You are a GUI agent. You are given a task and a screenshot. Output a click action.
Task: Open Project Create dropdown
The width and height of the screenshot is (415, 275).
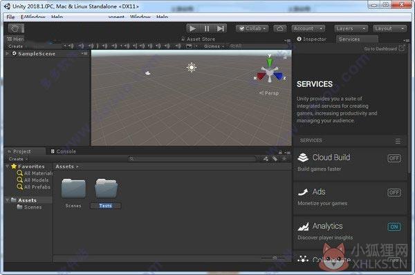coord(18,159)
